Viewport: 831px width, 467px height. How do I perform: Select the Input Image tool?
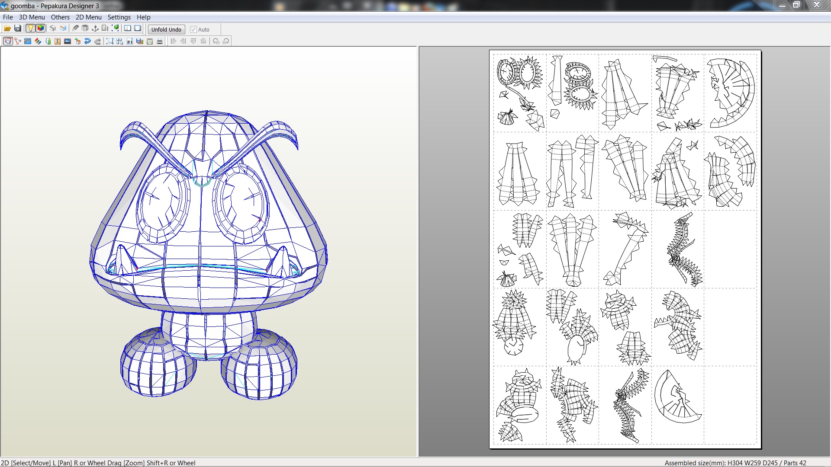68,42
